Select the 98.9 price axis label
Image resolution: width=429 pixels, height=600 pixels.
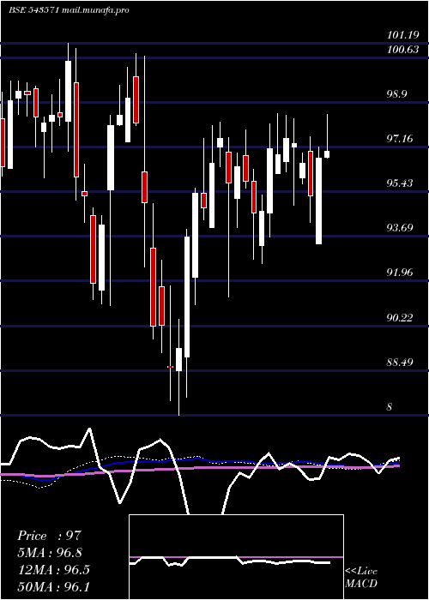pyautogui.click(x=400, y=94)
